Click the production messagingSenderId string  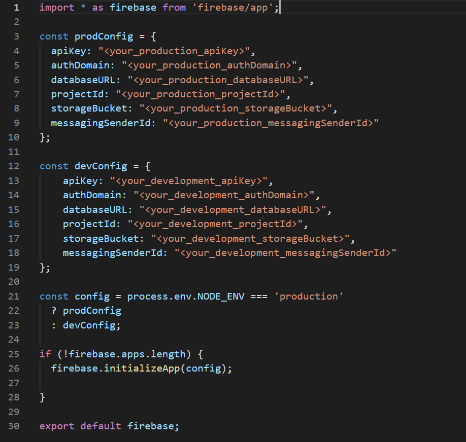(271, 123)
